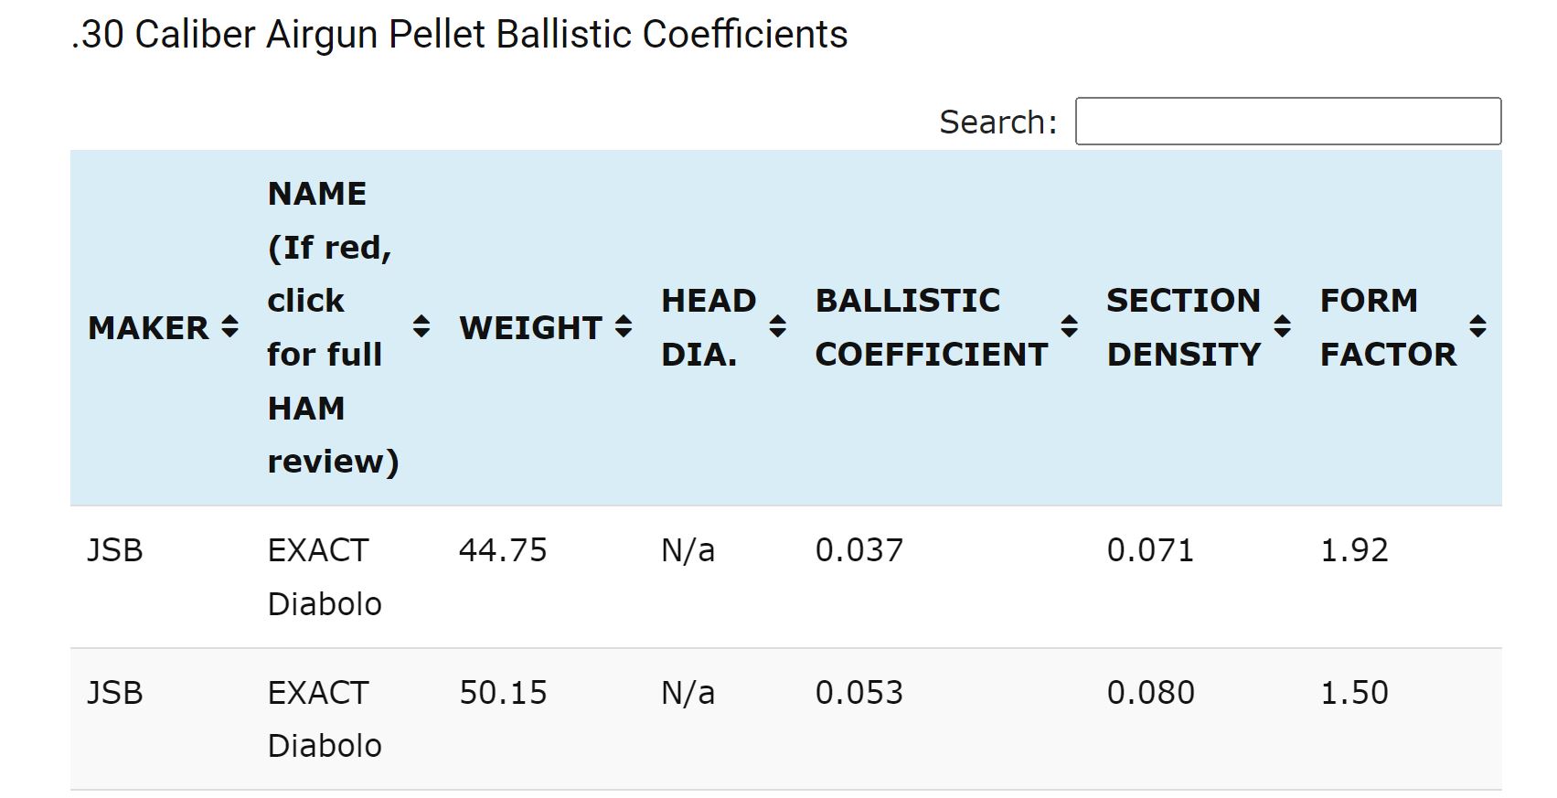Select the 0.053 ballistic coefficient value
The image size is (1557, 798).
[x=859, y=693]
